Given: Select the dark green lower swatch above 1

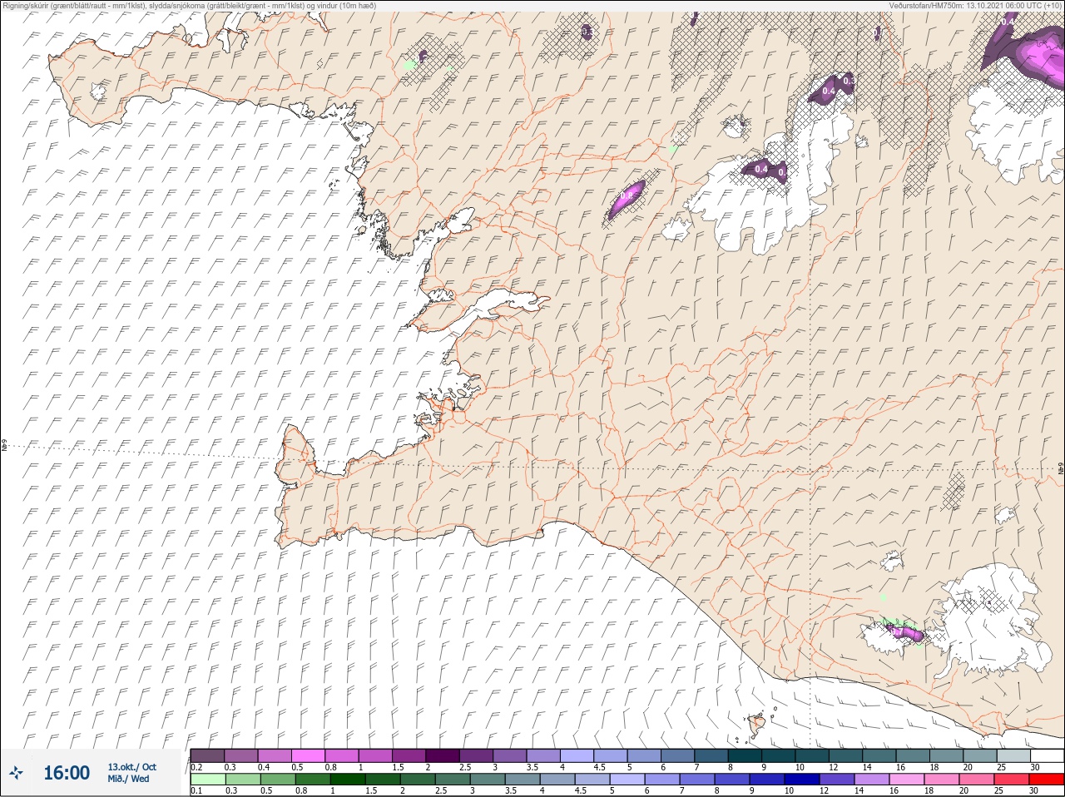Looking at the screenshot, I should pos(347,780).
